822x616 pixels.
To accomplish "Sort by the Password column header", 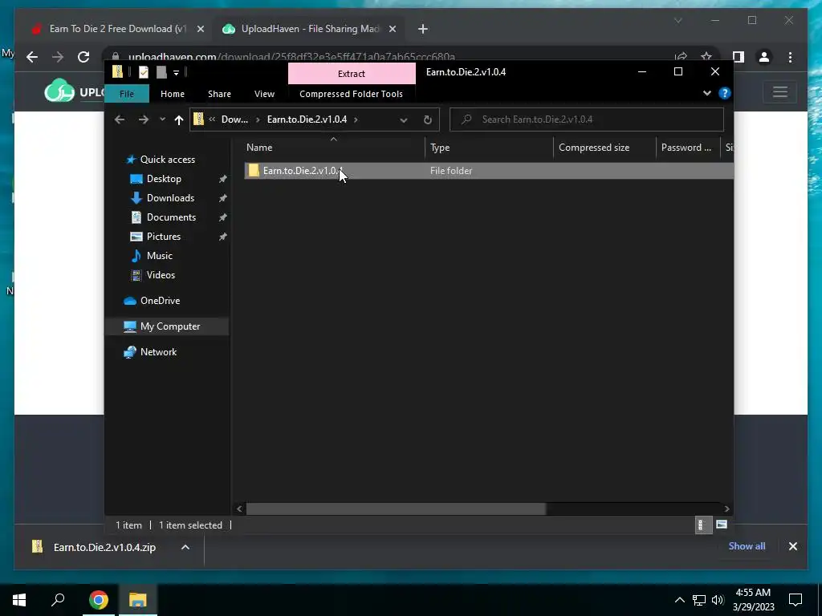I will click(x=688, y=148).
